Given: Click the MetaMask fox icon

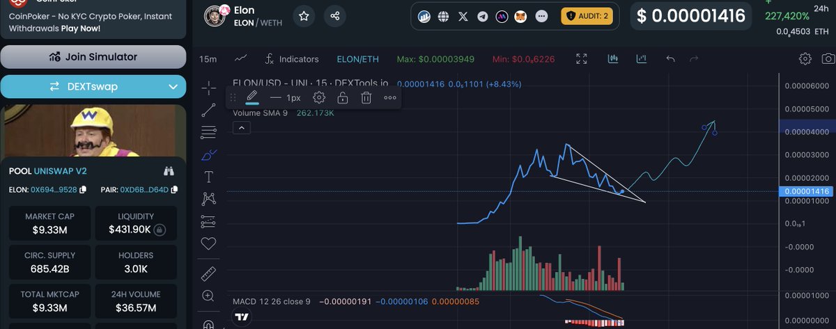Looking at the screenshot, I should click(x=520, y=16).
